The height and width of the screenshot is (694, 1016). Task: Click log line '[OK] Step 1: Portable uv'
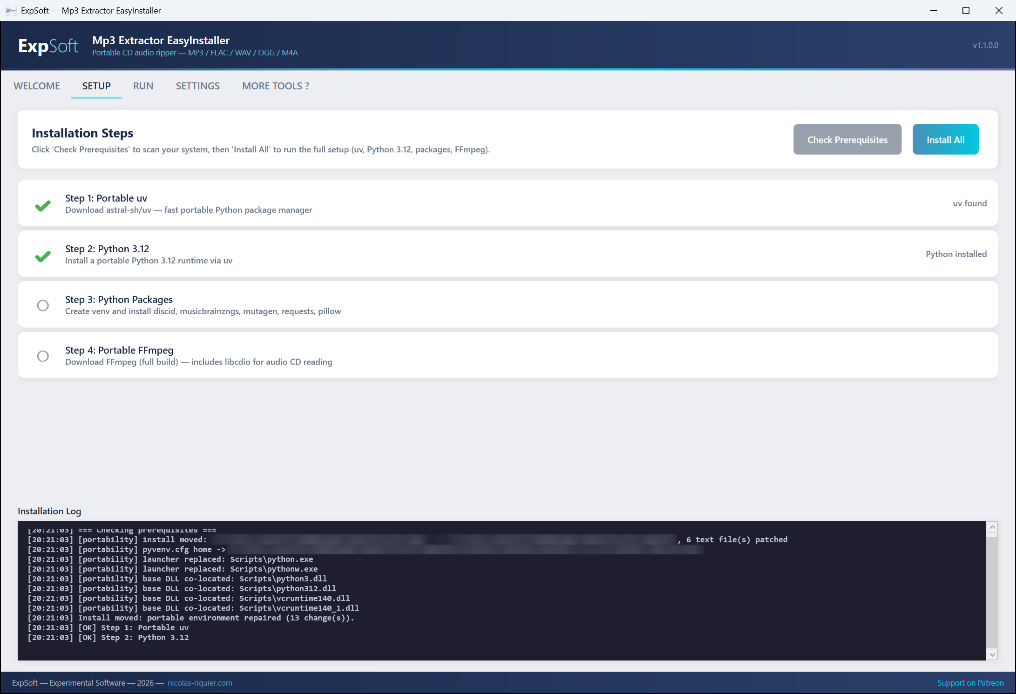(x=108, y=628)
